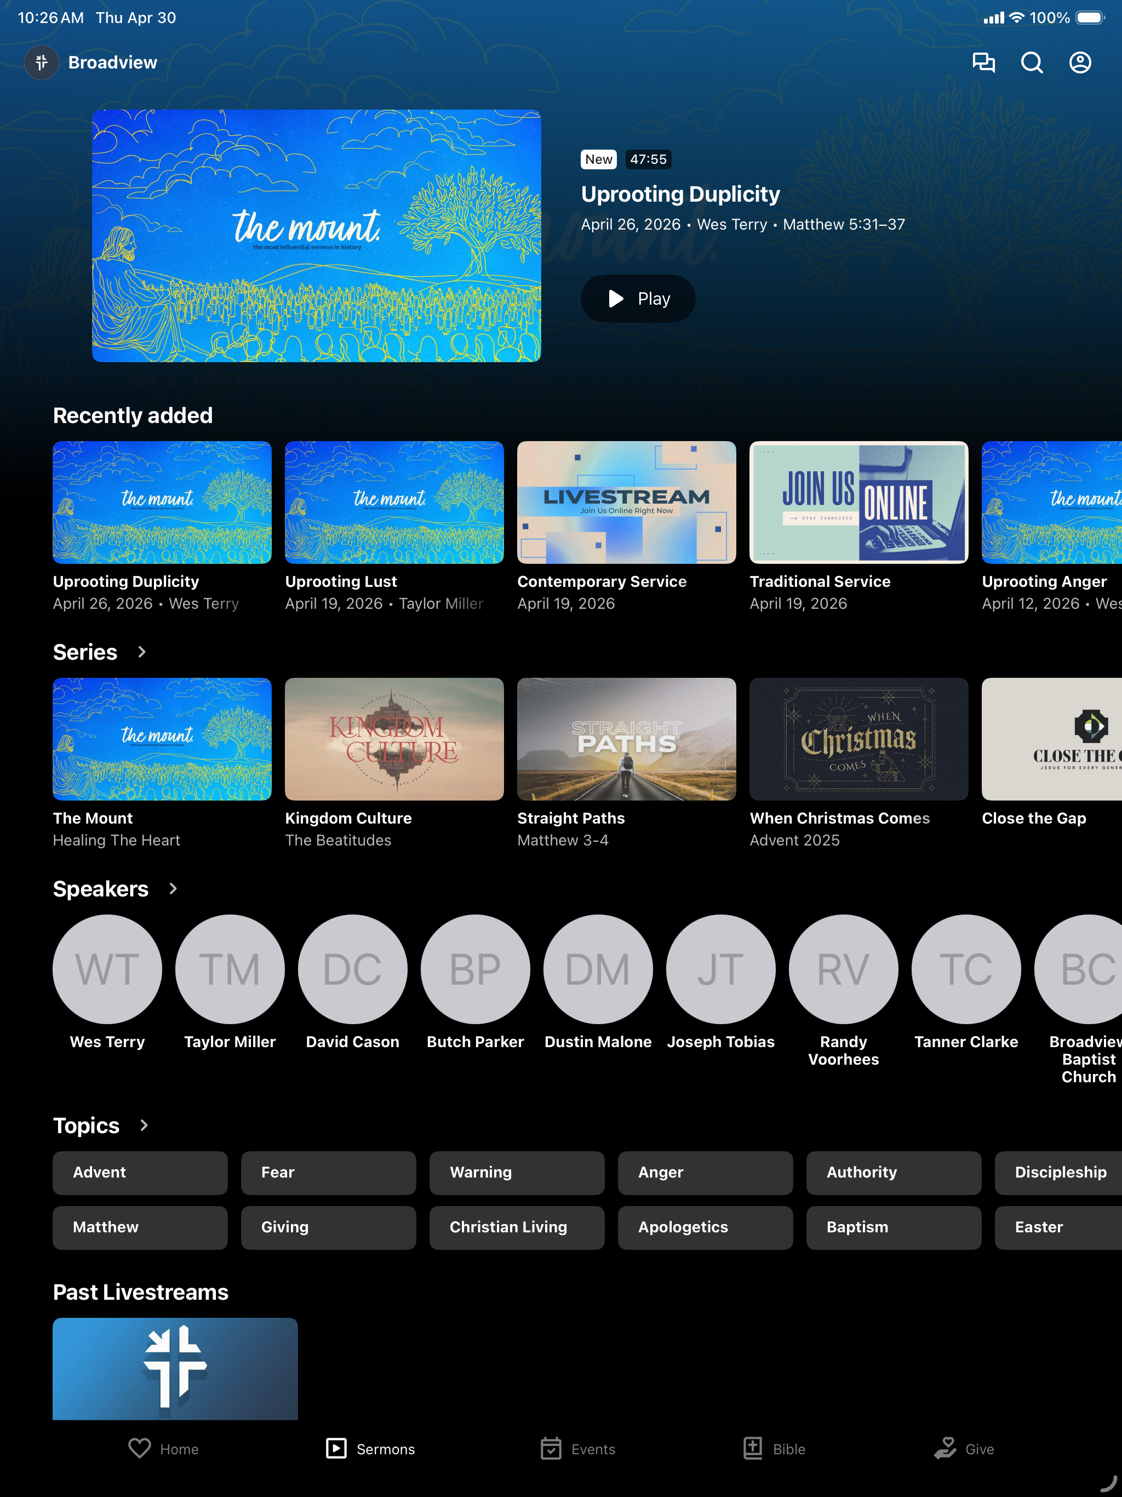Select the Advent topic chip
The image size is (1122, 1497).
pos(140,1172)
